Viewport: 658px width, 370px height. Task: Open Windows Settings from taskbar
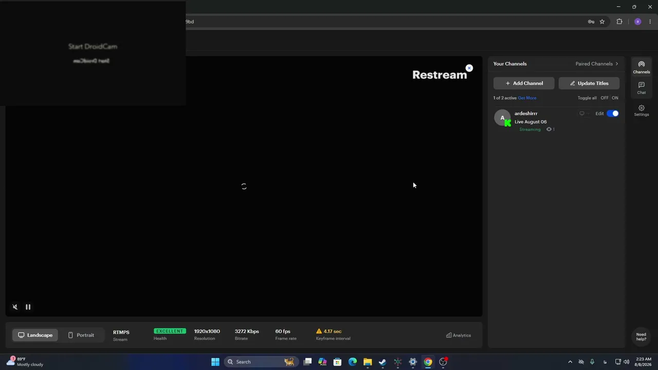pyautogui.click(x=413, y=362)
